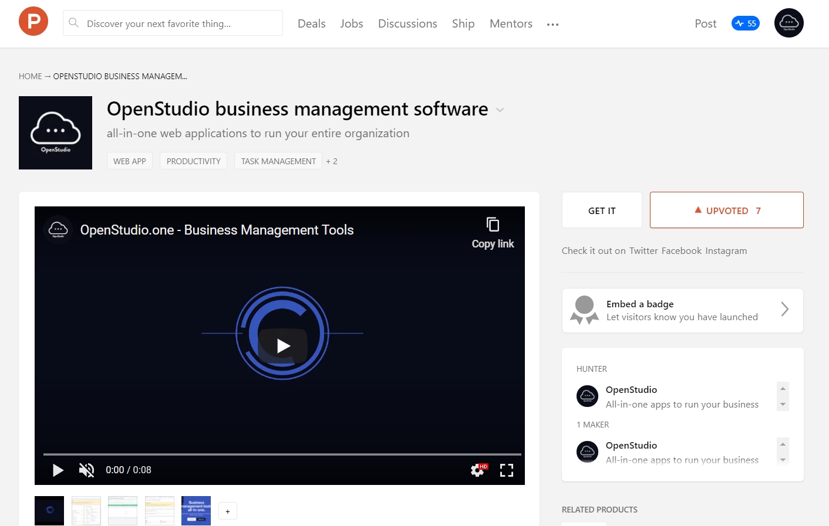Select the WEB APP tag

click(x=130, y=161)
